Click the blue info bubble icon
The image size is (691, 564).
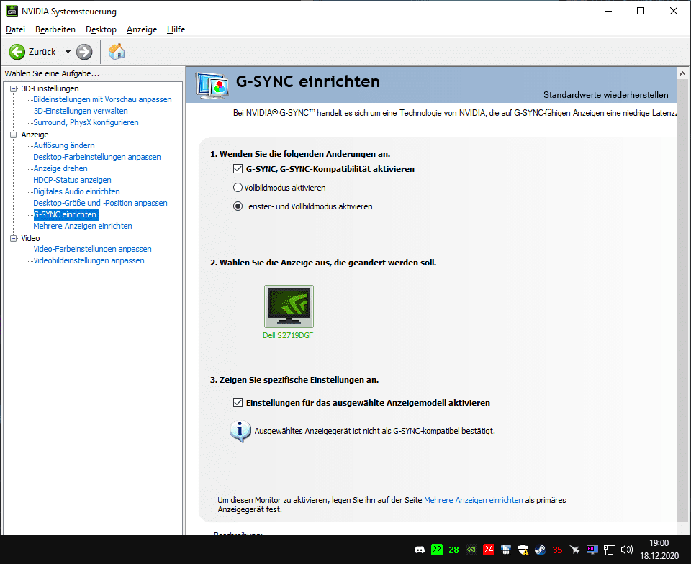click(x=240, y=431)
